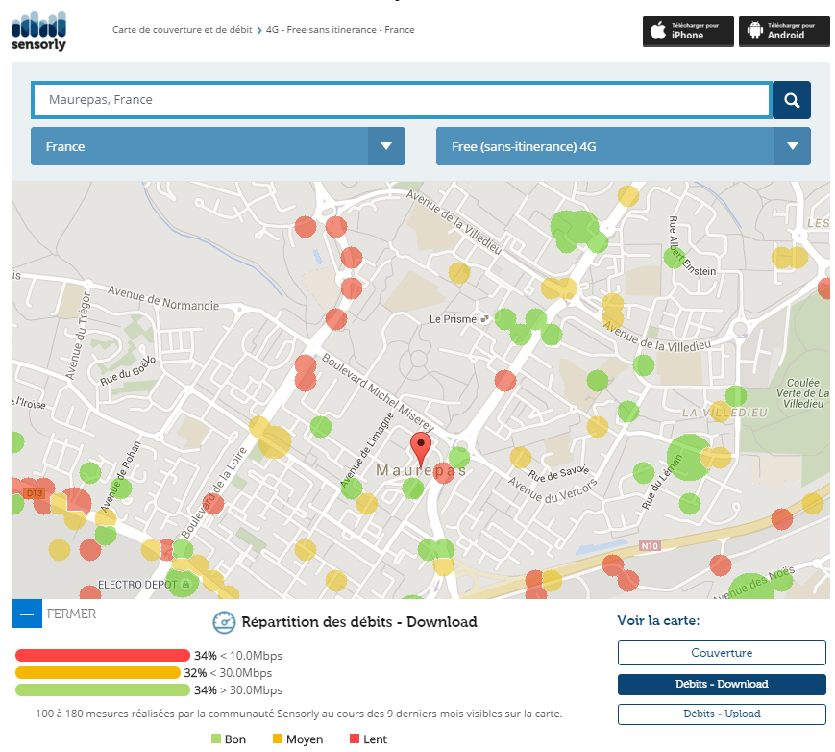Click the green Bon legend swatch
This screenshot has width=835, height=752.
pyautogui.click(x=215, y=739)
